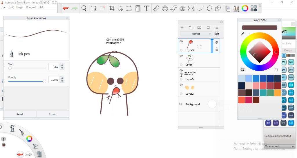
Task: Toggle the lock circle on Layer3
Action: coord(181,50)
